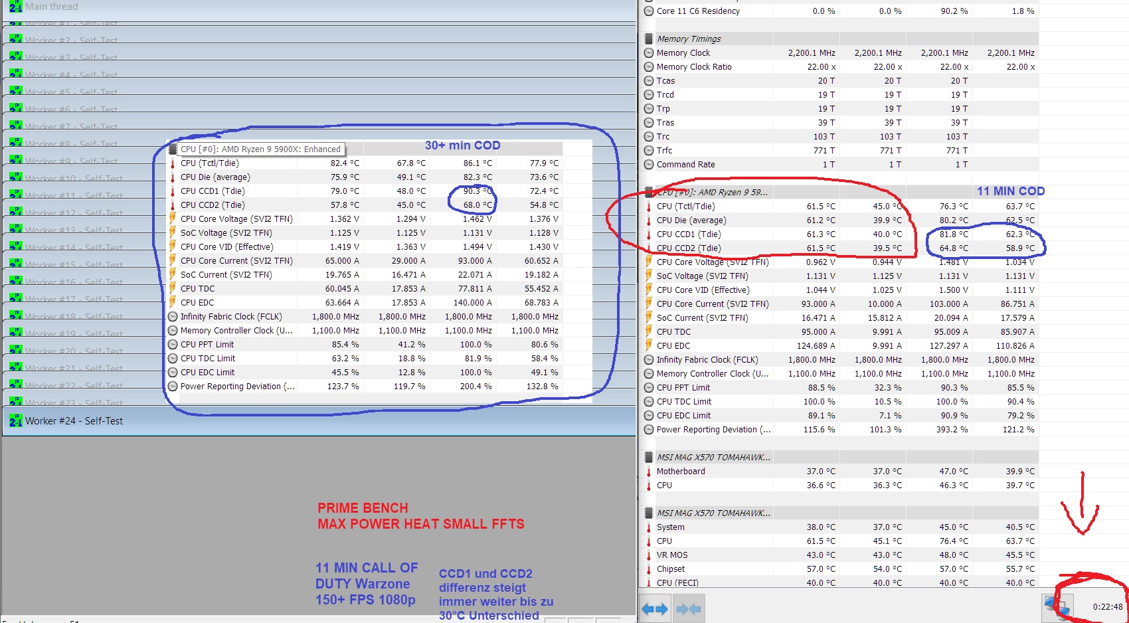Click the 393.2 % Power Reporting Deviation value
Image resolution: width=1129 pixels, height=623 pixels.
[x=952, y=429]
